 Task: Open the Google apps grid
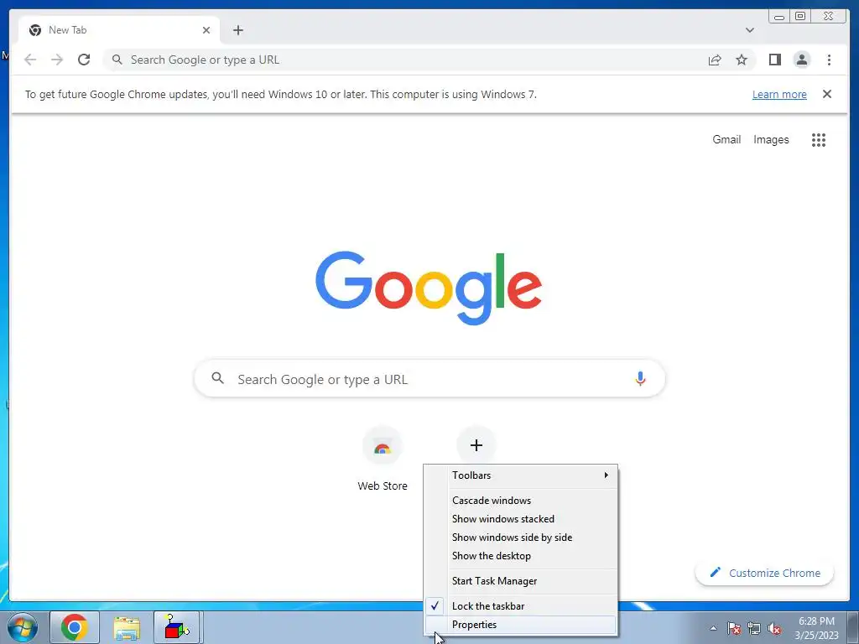819,140
